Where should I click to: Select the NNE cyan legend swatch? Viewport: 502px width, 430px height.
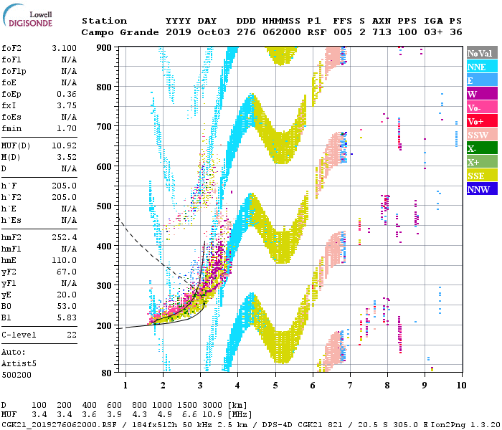pos(482,67)
